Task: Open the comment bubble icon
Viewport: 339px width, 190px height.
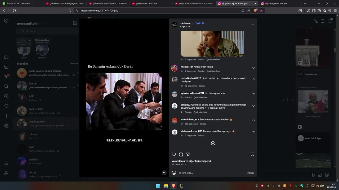Action: click(x=181, y=154)
